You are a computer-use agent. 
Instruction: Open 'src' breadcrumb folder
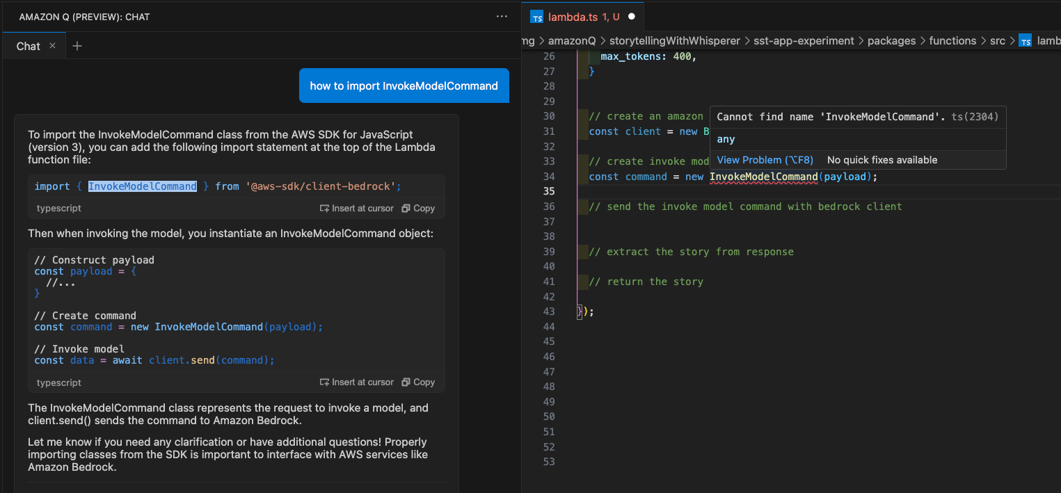click(x=998, y=40)
